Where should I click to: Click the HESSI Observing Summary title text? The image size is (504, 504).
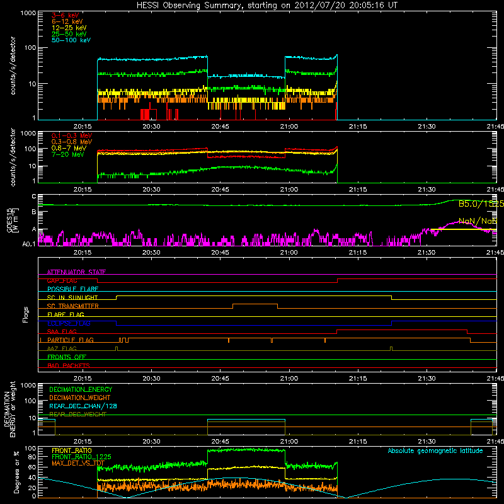point(267,6)
